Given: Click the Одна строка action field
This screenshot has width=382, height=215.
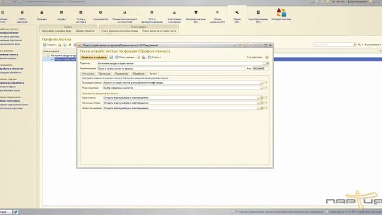Looking at the screenshot, I should [x=180, y=98].
